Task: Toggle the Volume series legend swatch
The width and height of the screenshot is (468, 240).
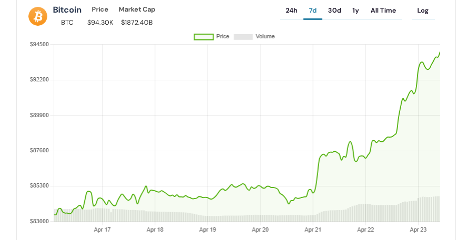Action: pos(243,37)
